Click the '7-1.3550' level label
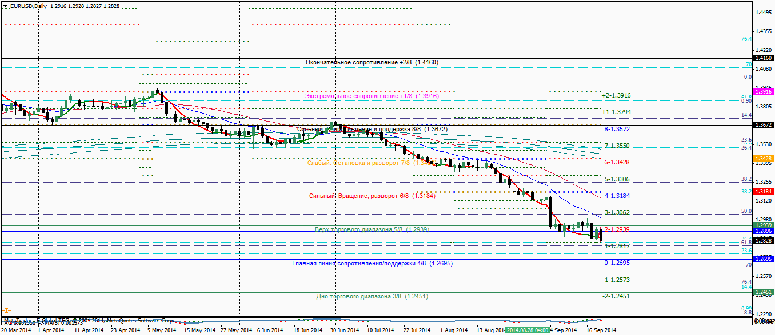Viewport: 775px width, 335px height. (x=617, y=146)
